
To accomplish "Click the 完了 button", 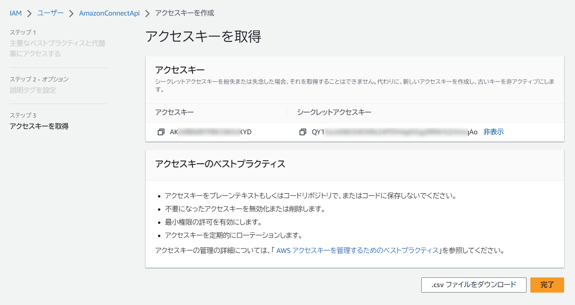I will [x=547, y=285].
